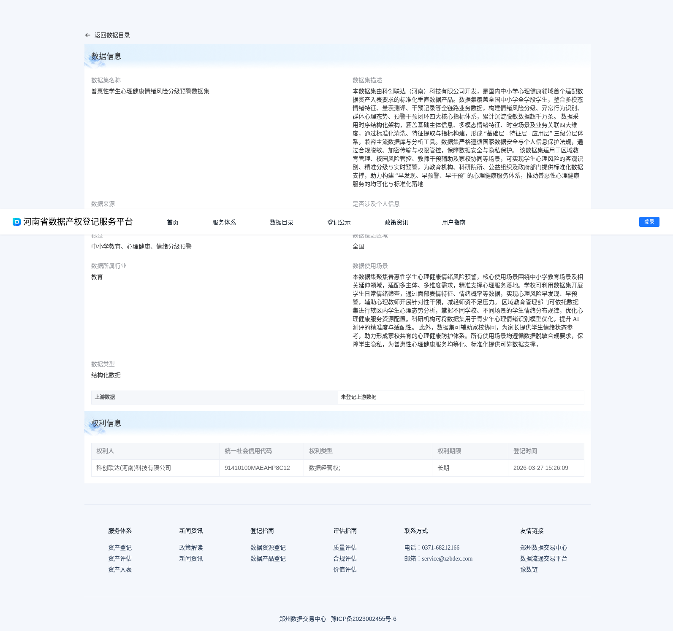Open footer link 质量评估
The width and height of the screenshot is (673, 631).
click(345, 547)
